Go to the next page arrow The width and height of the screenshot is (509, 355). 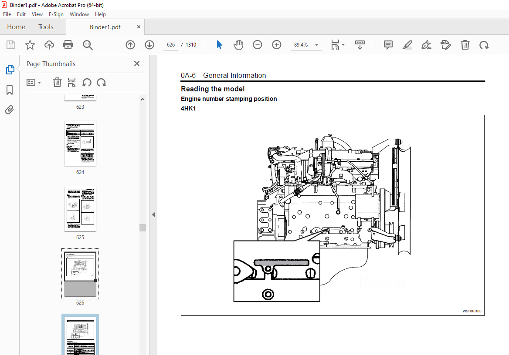click(x=149, y=45)
